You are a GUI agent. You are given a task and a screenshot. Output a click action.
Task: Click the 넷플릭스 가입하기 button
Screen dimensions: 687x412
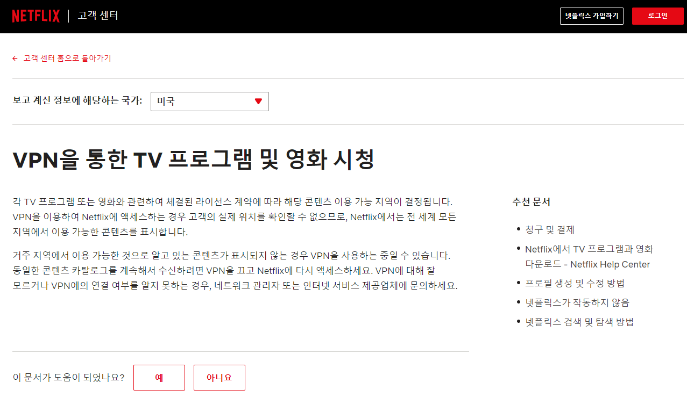(591, 16)
